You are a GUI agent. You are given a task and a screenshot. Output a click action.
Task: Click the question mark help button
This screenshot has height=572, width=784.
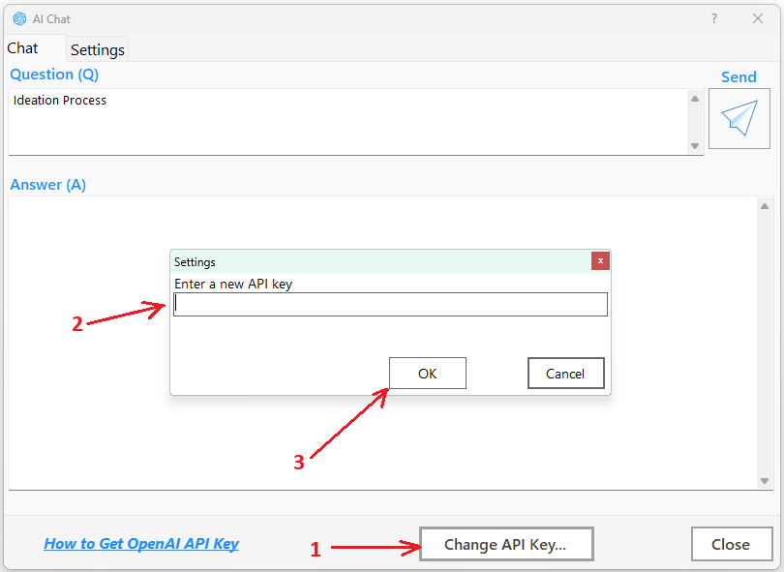point(714,18)
